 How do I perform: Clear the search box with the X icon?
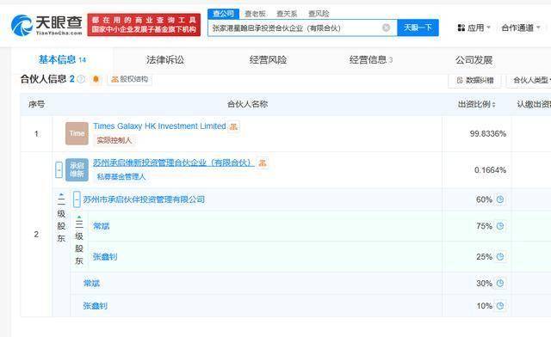tap(386, 28)
